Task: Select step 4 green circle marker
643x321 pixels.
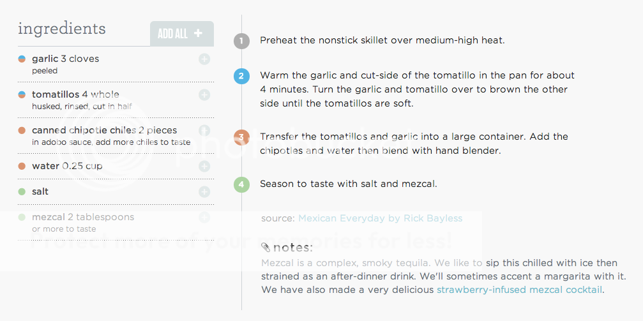Action: [x=241, y=184]
